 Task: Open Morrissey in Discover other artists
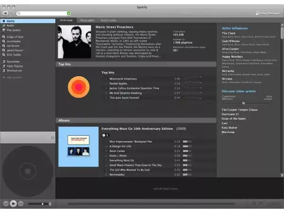click(228, 132)
